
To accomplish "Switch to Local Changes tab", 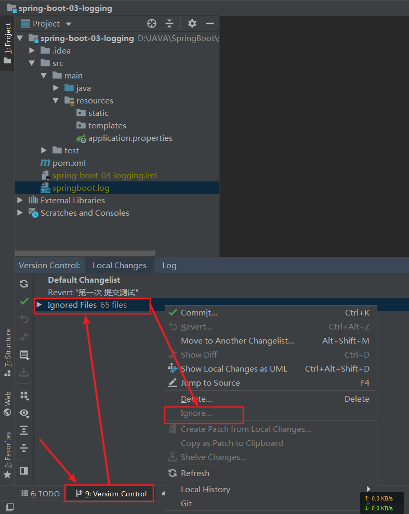I will click(x=120, y=265).
